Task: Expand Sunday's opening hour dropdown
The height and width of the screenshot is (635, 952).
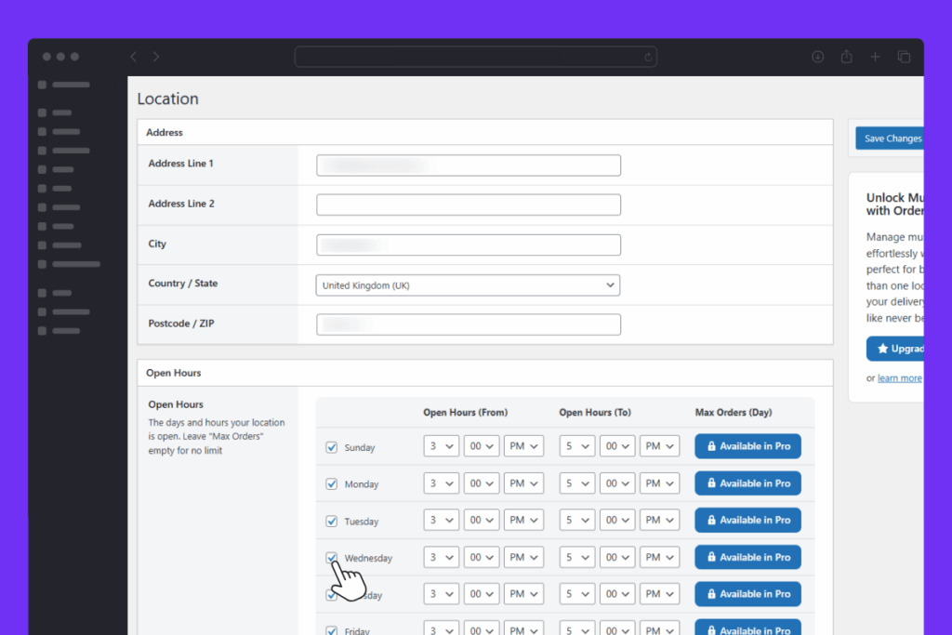Action: tap(442, 446)
